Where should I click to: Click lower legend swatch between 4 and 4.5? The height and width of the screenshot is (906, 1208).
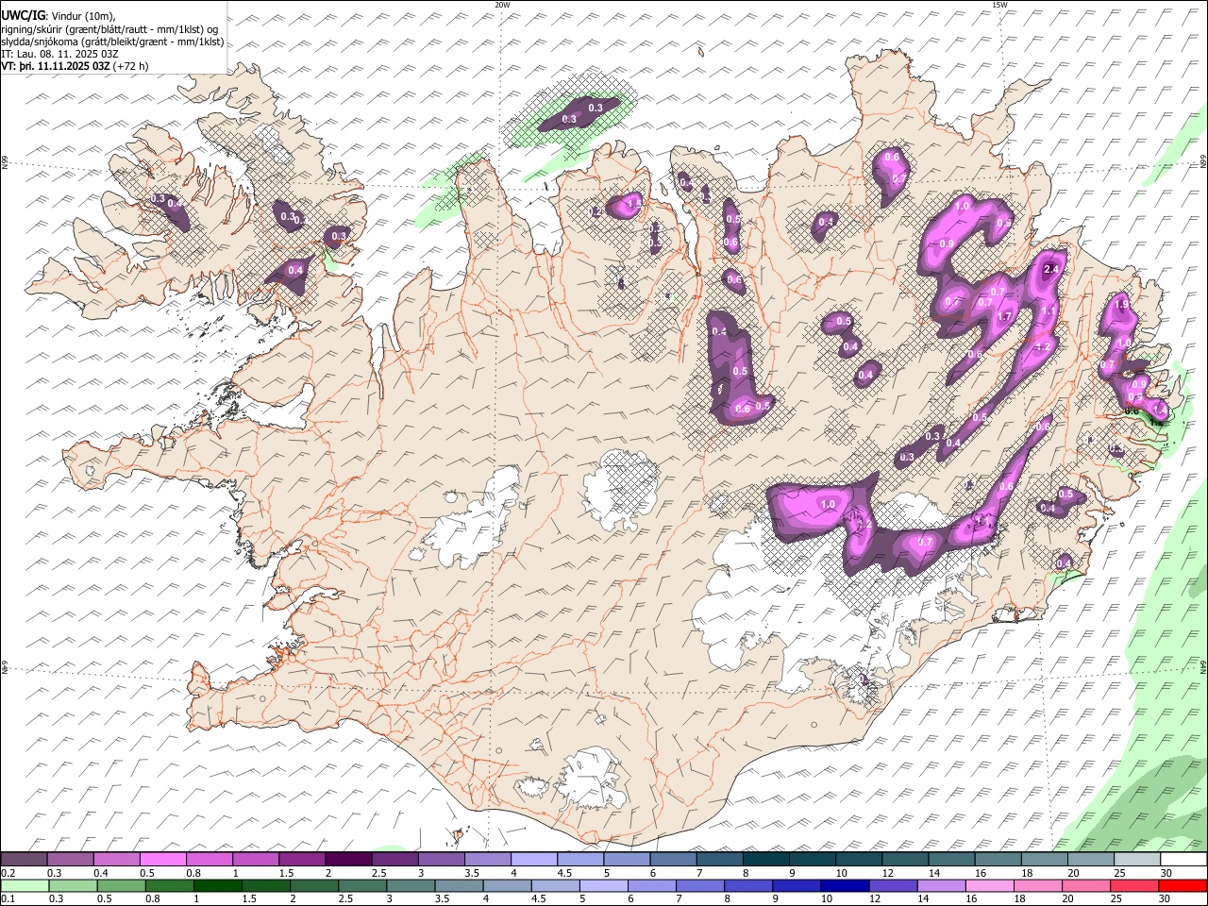pyautogui.click(x=507, y=886)
